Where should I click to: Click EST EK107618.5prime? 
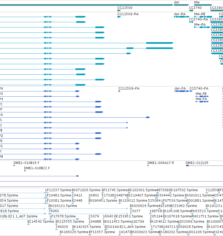pos(177,216)
